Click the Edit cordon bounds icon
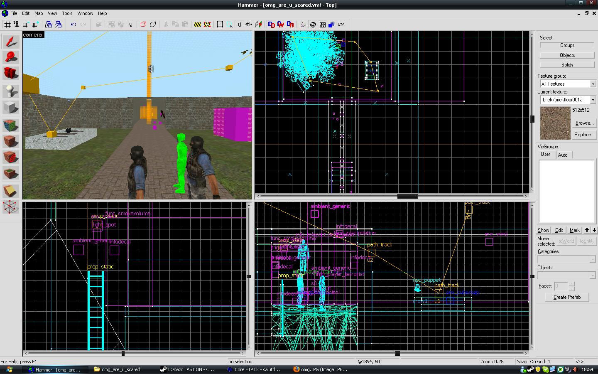The height and width of the screenshot is (374, 598). click(x=207, y=25)
